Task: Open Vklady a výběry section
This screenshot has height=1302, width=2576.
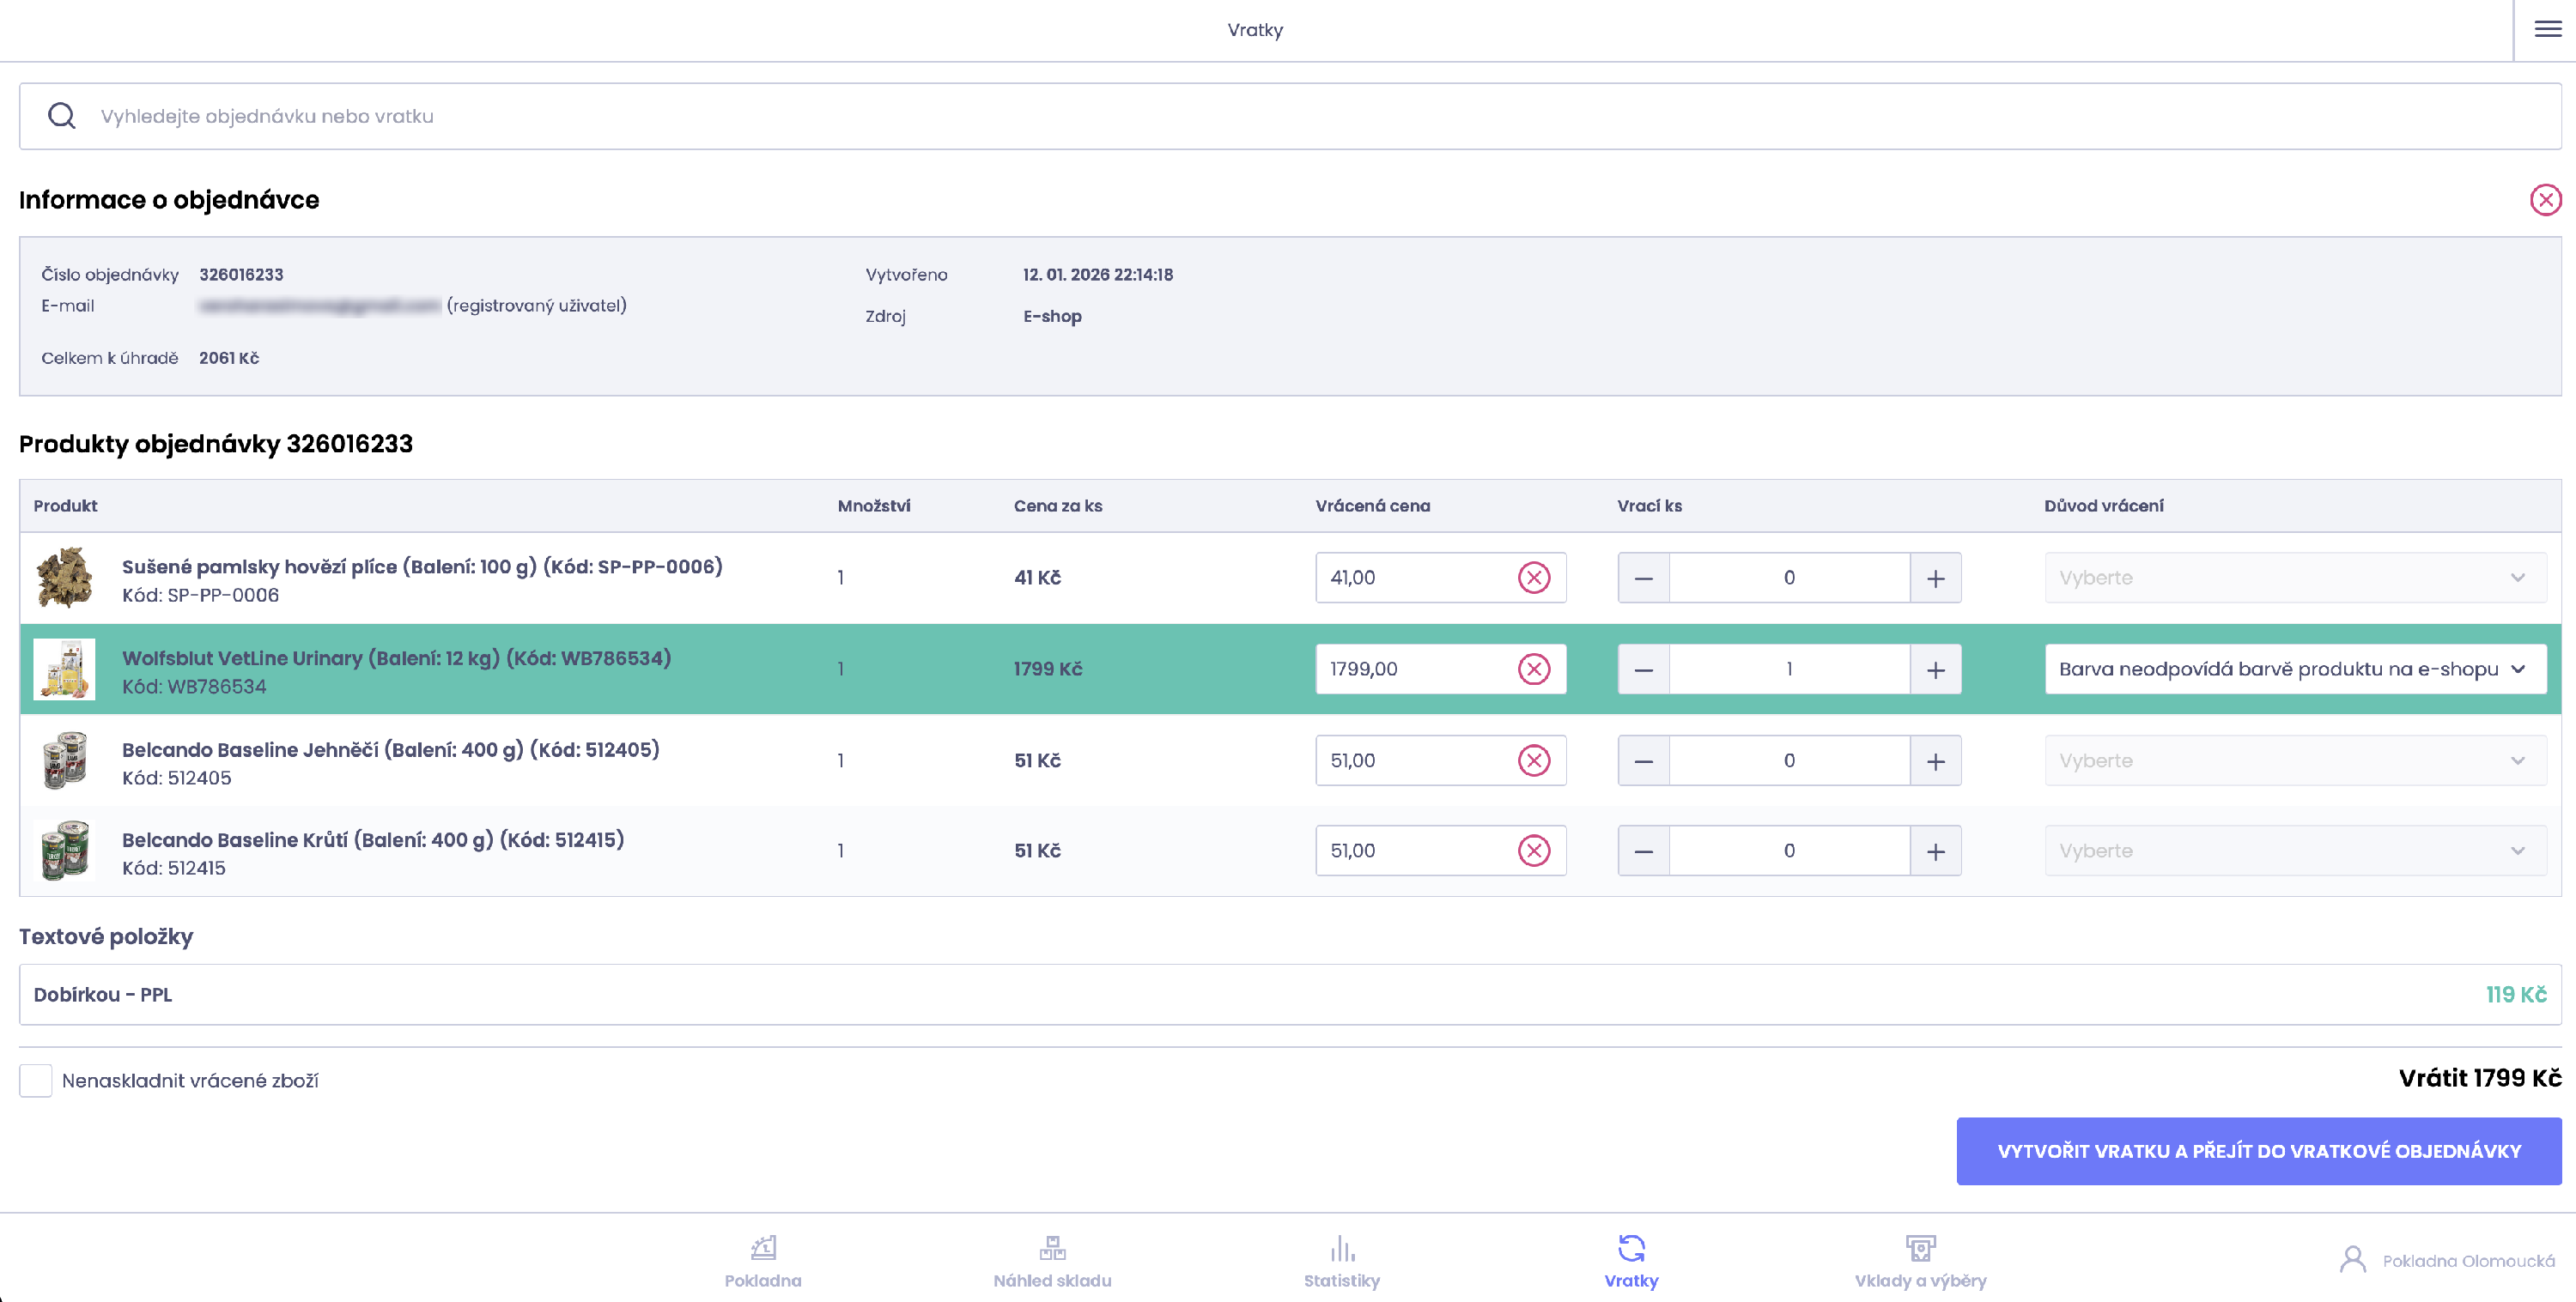Action: coord(1920,1261)
